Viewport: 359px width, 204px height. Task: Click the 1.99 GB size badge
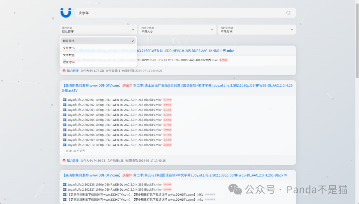167,130
